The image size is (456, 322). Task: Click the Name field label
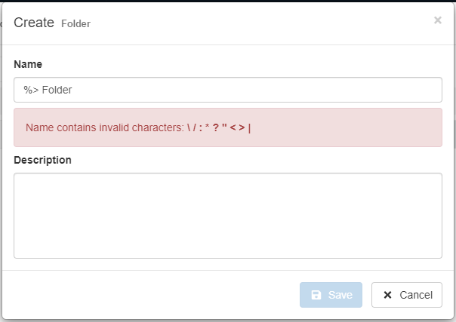tap(28, 64)
